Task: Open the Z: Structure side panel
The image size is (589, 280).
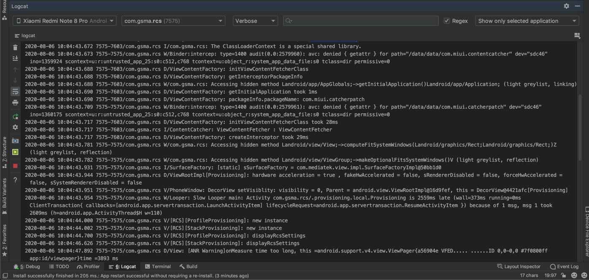Action: click(5, 152)
